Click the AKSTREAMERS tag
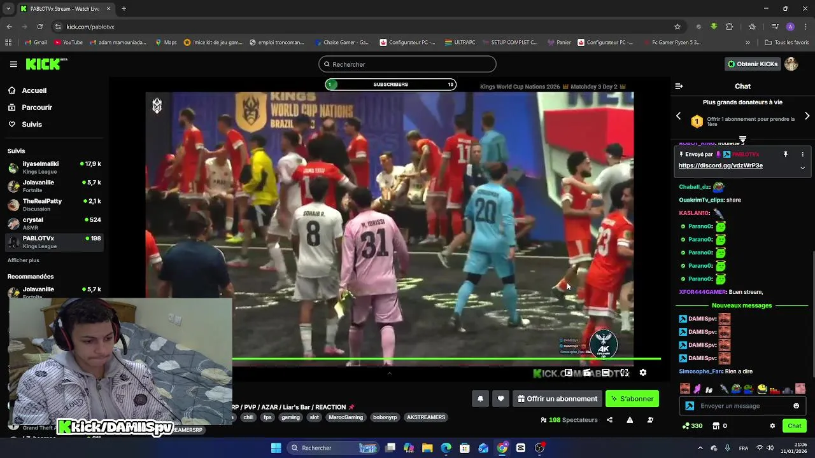The height and width of the screenshot is (458, 815). point(426,417)
